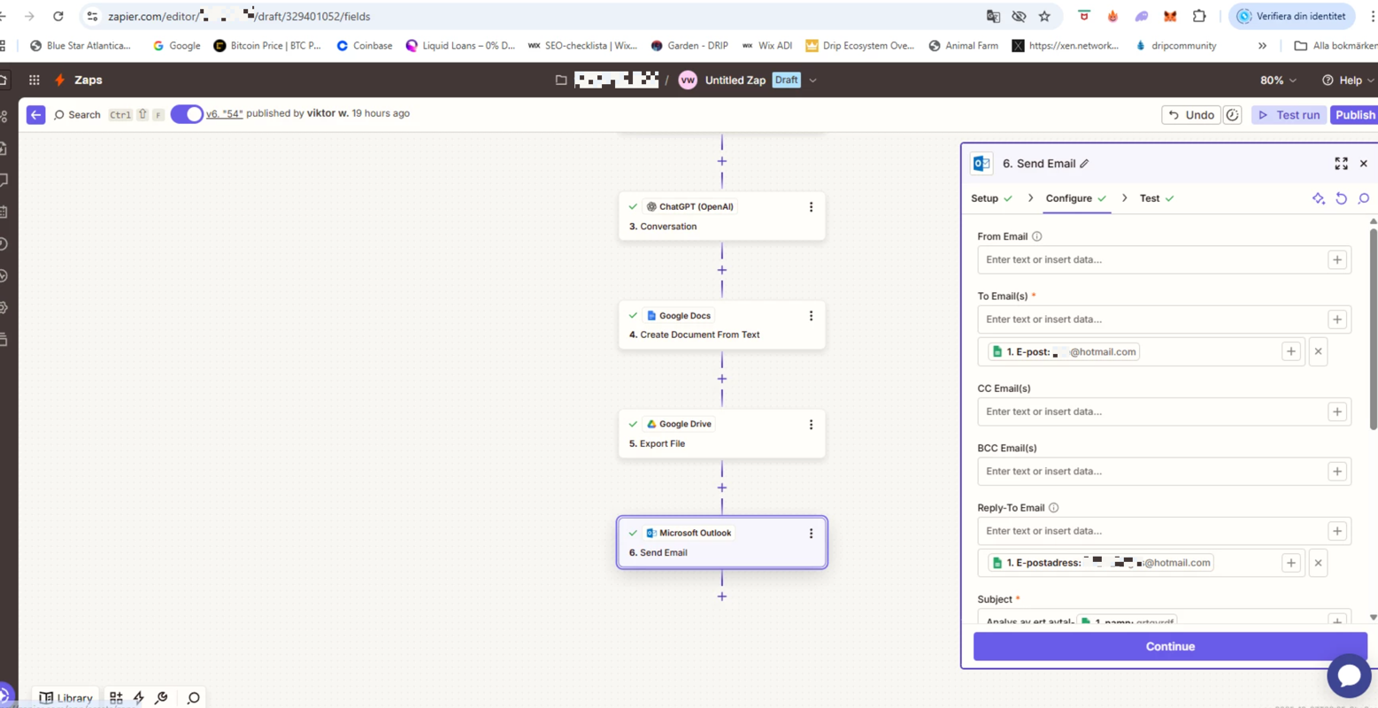Expand the Untitled Zap title dropdown
Viewport: 1378px width, 708px height.
[812, 81]
